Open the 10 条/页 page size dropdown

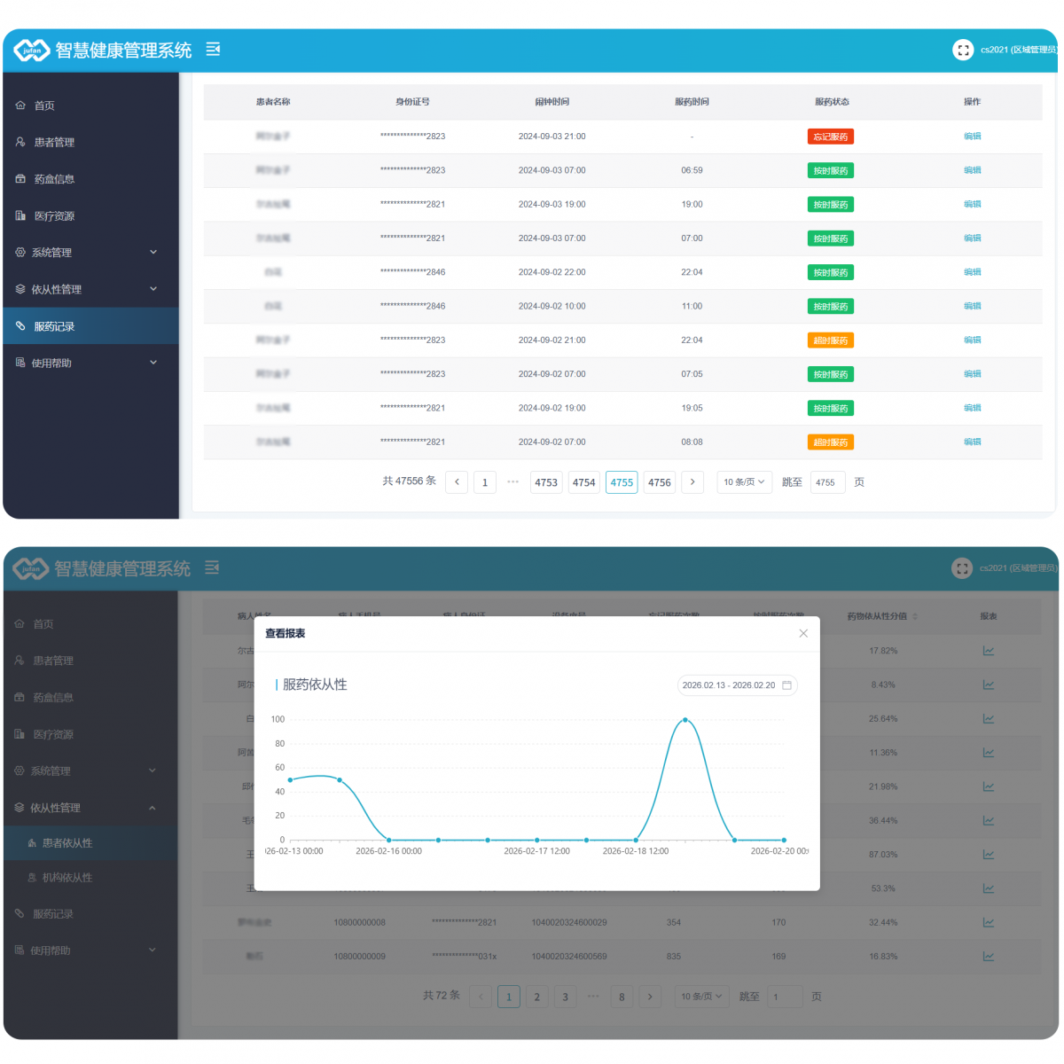745,482
